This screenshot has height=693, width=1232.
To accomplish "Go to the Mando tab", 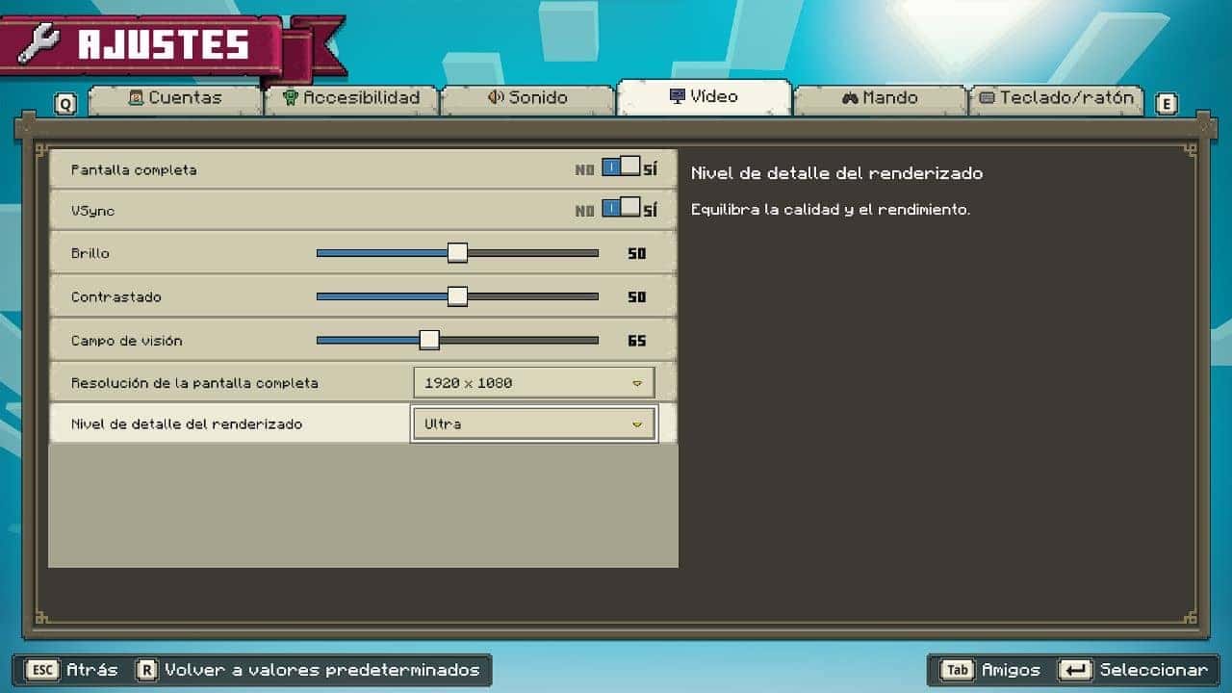I will pos(880,98).
